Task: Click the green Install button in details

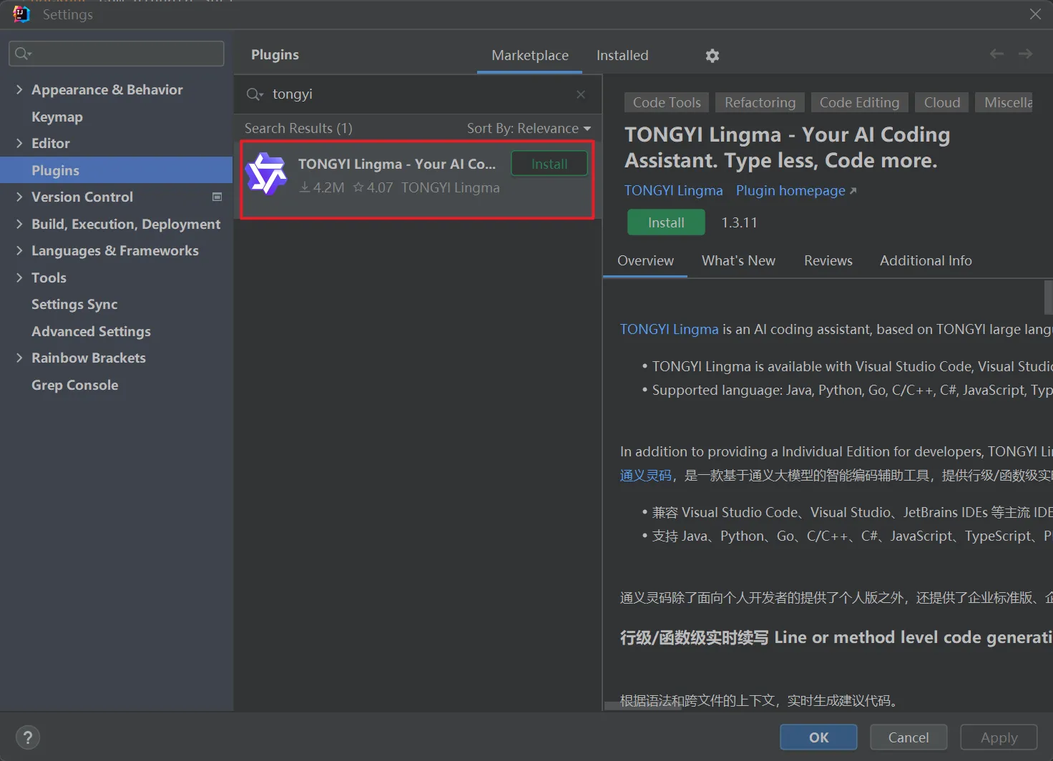Action: point(666,222)
